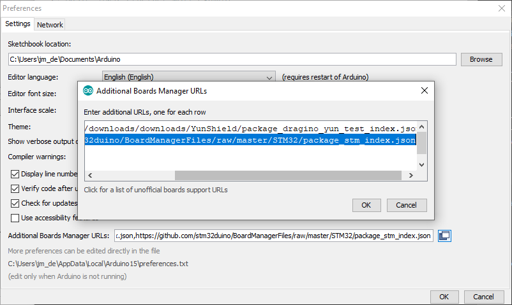Click OK in the Preferences window

pyautogui.click(x=444, y=297)
